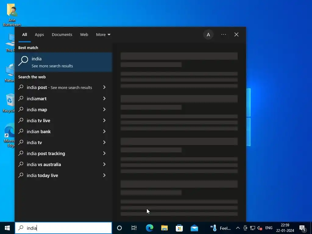The height and width of the screenshot is (234, 312).
Task: Switch to the All search tab
Action: (25, 35)
